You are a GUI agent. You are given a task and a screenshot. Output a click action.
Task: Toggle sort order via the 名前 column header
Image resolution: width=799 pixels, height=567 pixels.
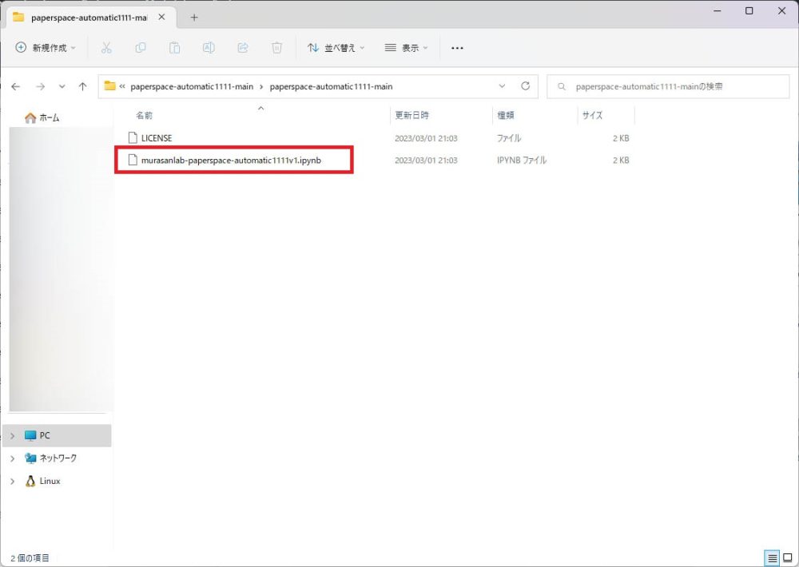(144, 115)
